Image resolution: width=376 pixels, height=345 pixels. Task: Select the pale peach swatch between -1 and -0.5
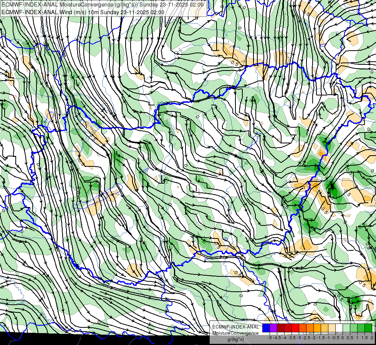click(331, 328)
